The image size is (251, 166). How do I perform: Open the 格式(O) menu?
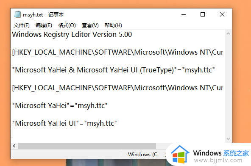(67, 25)
